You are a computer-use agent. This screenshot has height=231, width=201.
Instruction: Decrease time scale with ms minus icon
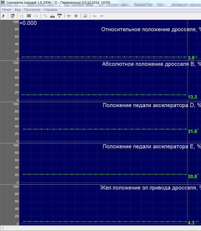coord(52,16)
